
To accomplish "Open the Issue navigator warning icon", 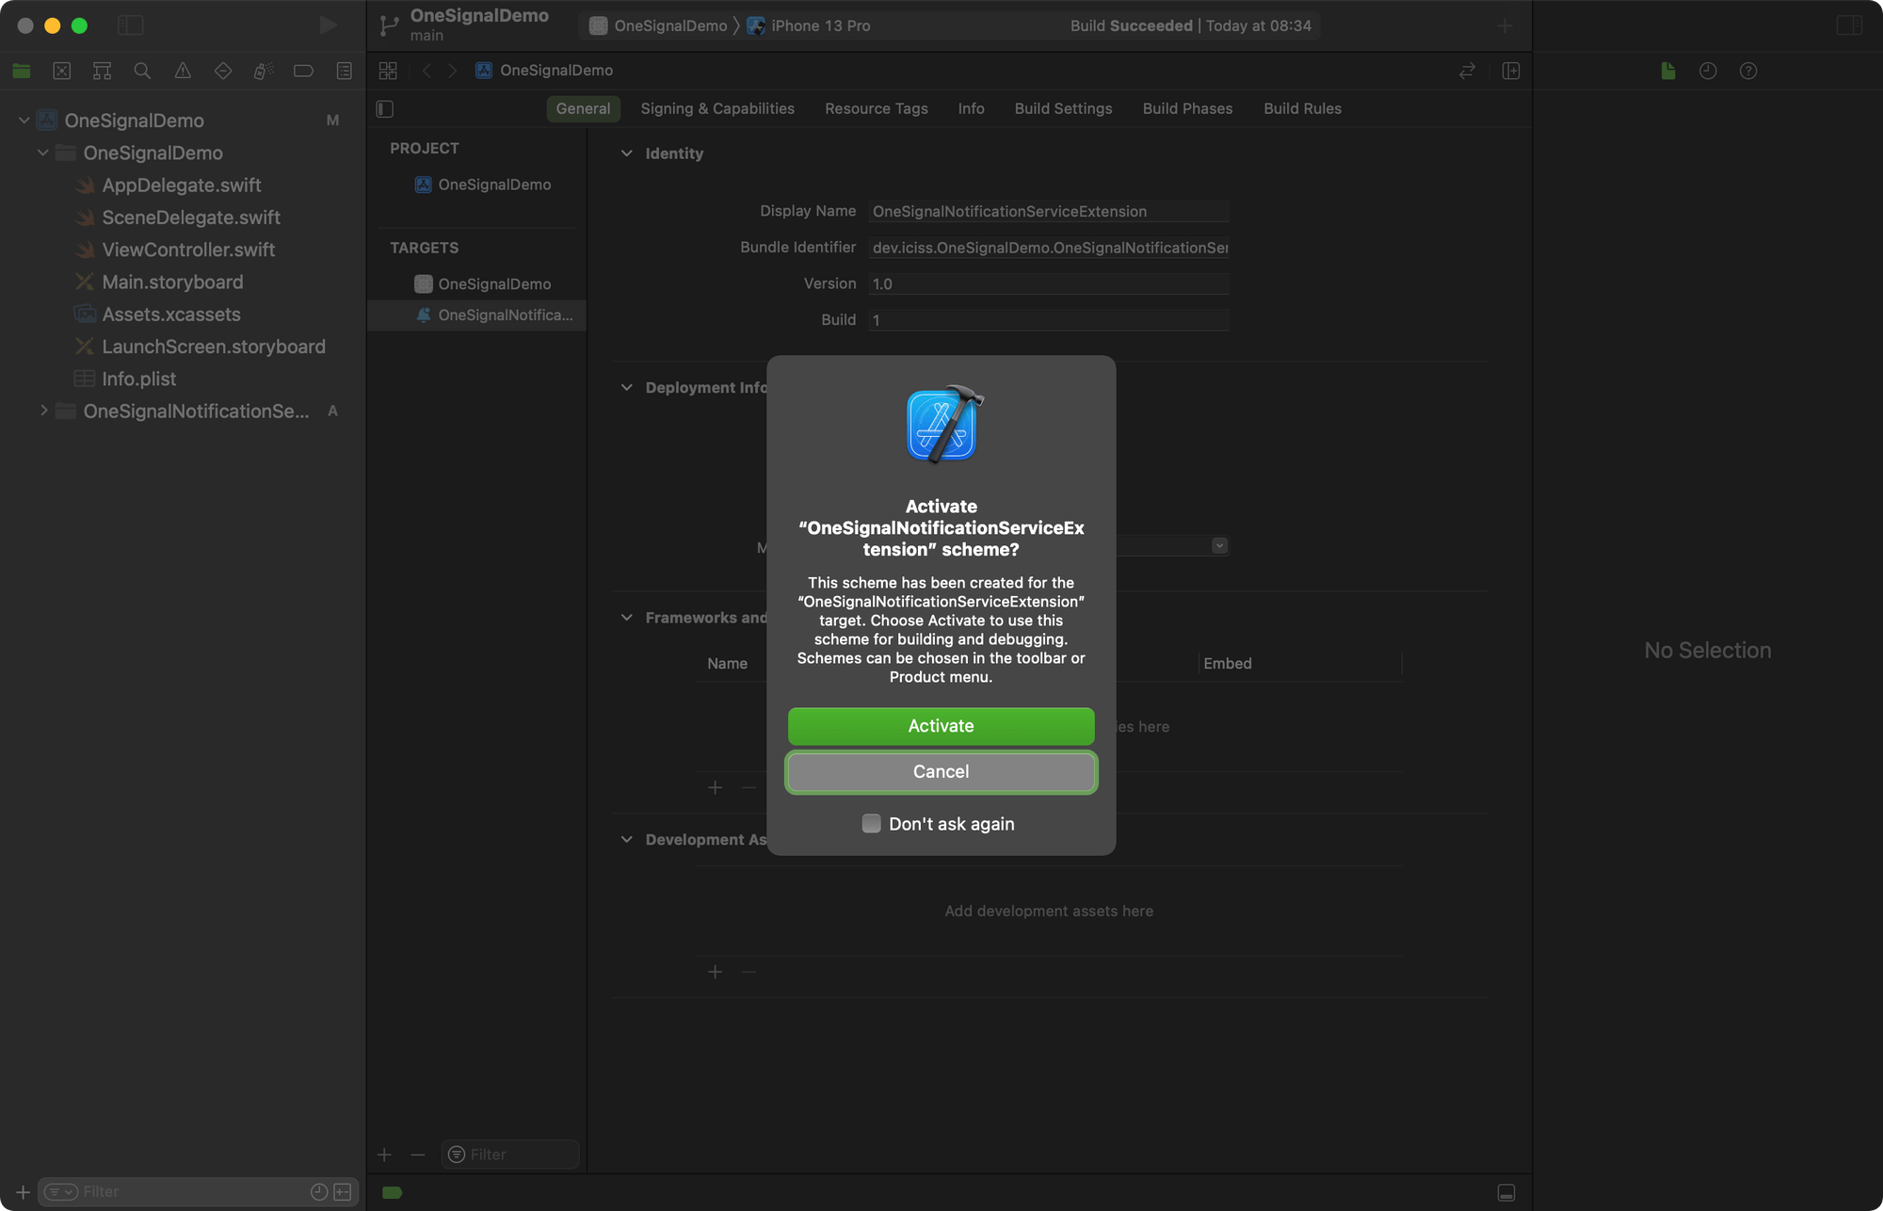I will point(183,71).
